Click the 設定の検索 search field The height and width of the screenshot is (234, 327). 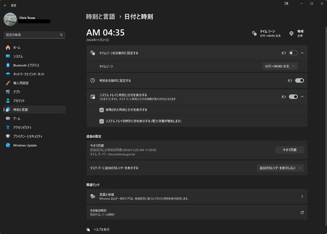point(34,35)
